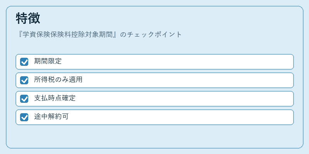Viewport: 309px width, 154px height.
Task: Uncheck the 期間限定 checkbox
Action: click(x=24, y=62)
